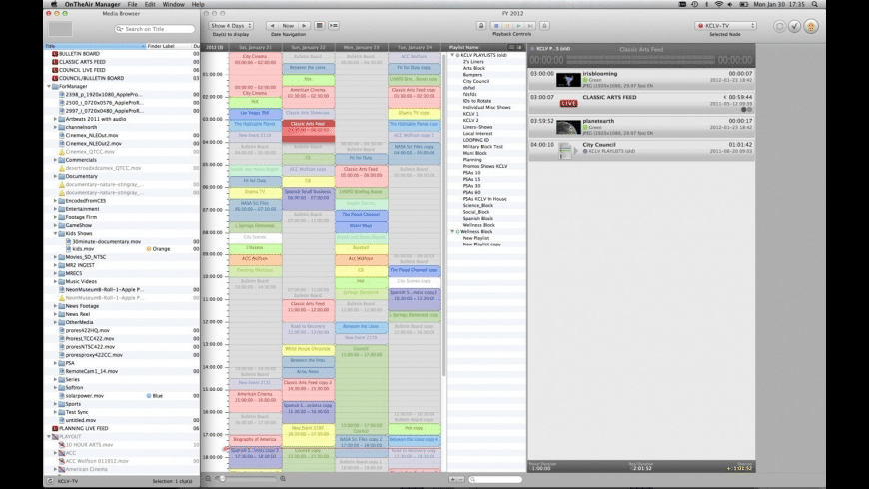Click the playback progress bar in Classic Arts Feed
Viewport: 869px width, 489px height.
pos(640,59)
